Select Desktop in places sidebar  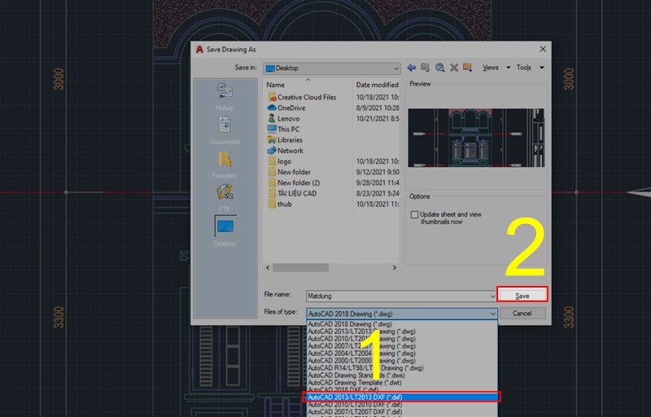(x=225, y=231)
